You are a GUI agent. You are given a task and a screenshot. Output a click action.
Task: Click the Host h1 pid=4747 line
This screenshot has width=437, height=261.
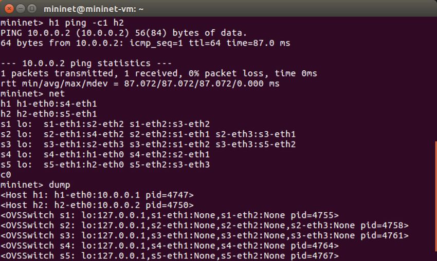(x=97, y=195)
